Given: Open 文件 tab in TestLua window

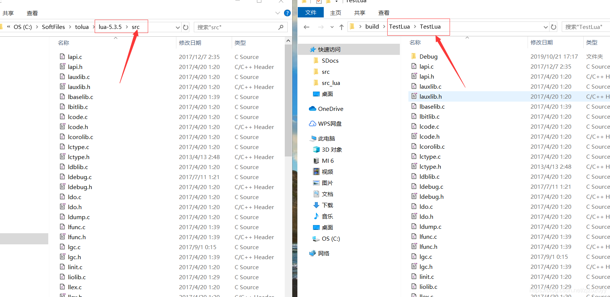Looking at the screenshot, I should [x=311, y=13].
